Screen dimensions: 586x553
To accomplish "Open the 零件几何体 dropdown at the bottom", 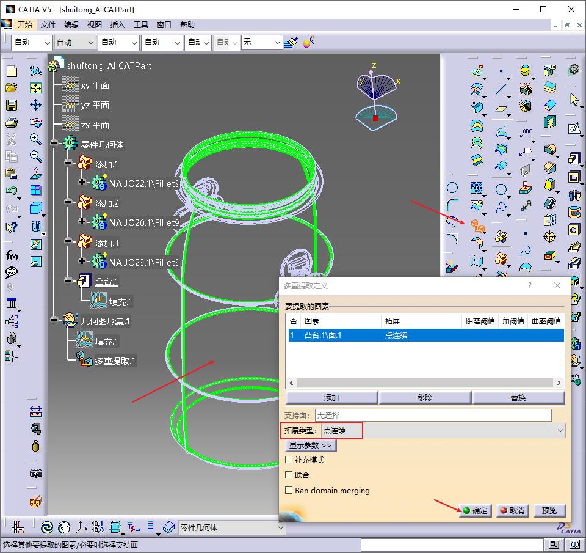I will click(x=232, y=527).
